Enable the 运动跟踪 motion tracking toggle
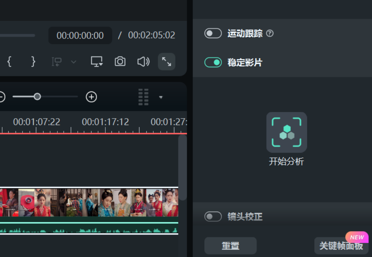 click(x=213, y=33)
